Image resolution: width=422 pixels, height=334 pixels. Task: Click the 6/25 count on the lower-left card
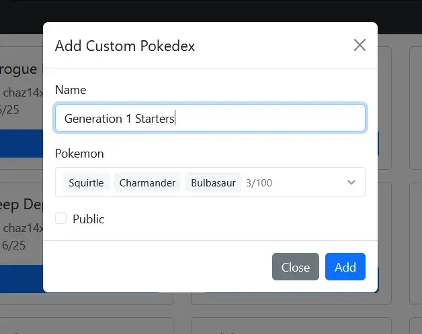[x=13, y=245]
